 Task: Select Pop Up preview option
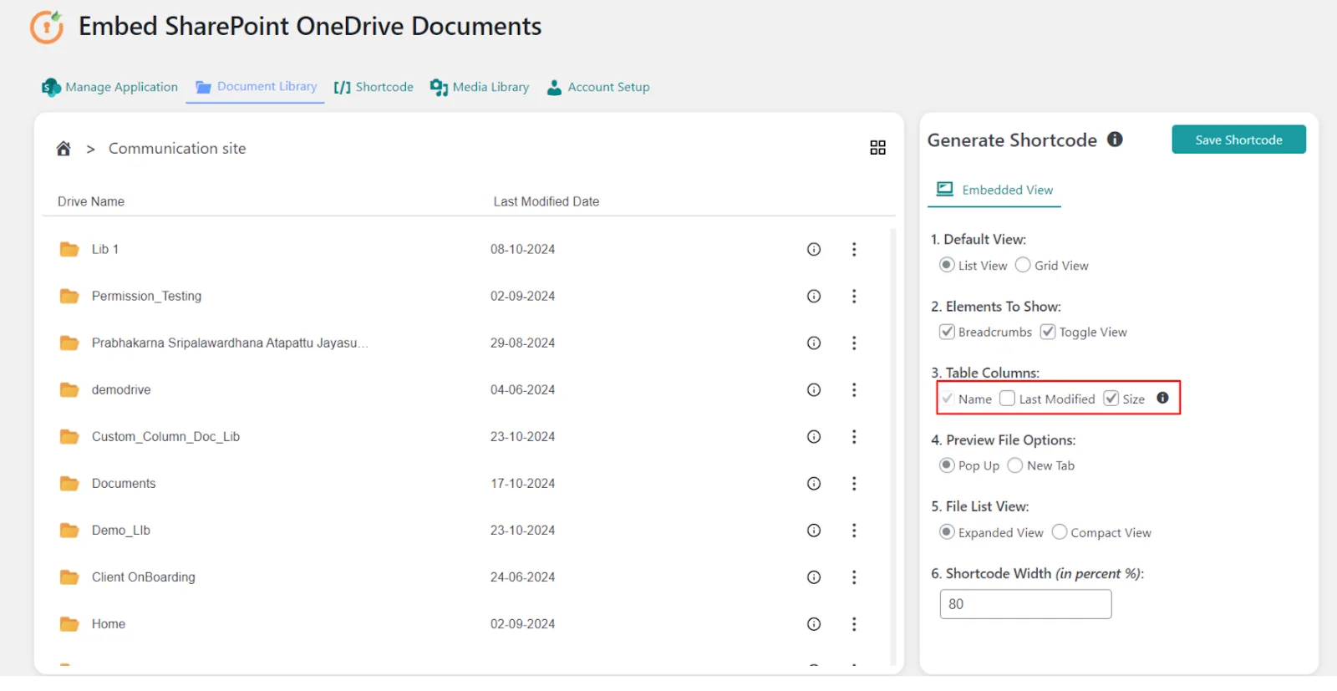[947, 465]
